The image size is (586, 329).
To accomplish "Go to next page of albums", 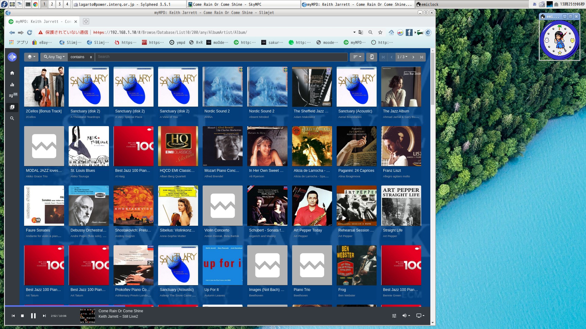I will pyautogui.click(x=413, y=57).
